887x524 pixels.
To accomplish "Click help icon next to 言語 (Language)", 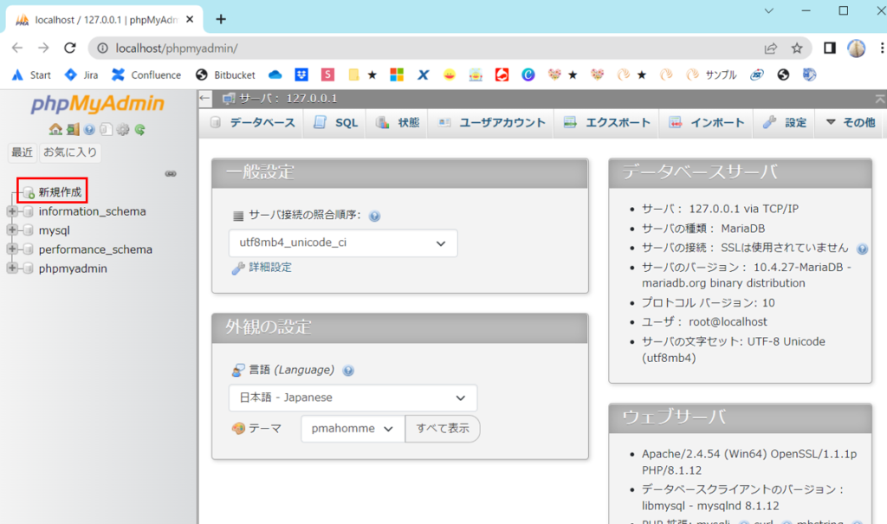I will click(x=348, y=371).
